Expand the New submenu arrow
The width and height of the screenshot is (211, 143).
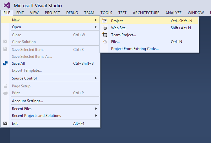(x=96, y=20)
